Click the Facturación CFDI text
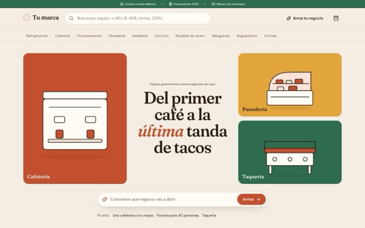 point(186,4)
